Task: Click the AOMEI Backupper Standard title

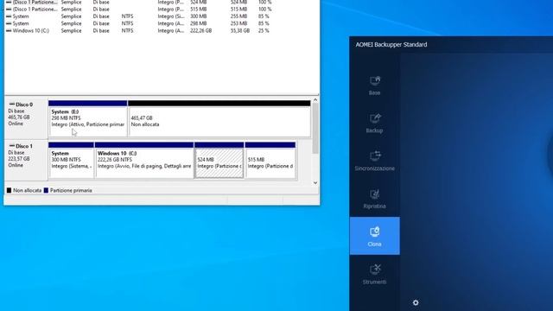Action: [391, 44]
